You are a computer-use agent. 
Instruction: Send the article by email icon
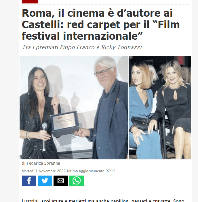click(x=61, y=181)
